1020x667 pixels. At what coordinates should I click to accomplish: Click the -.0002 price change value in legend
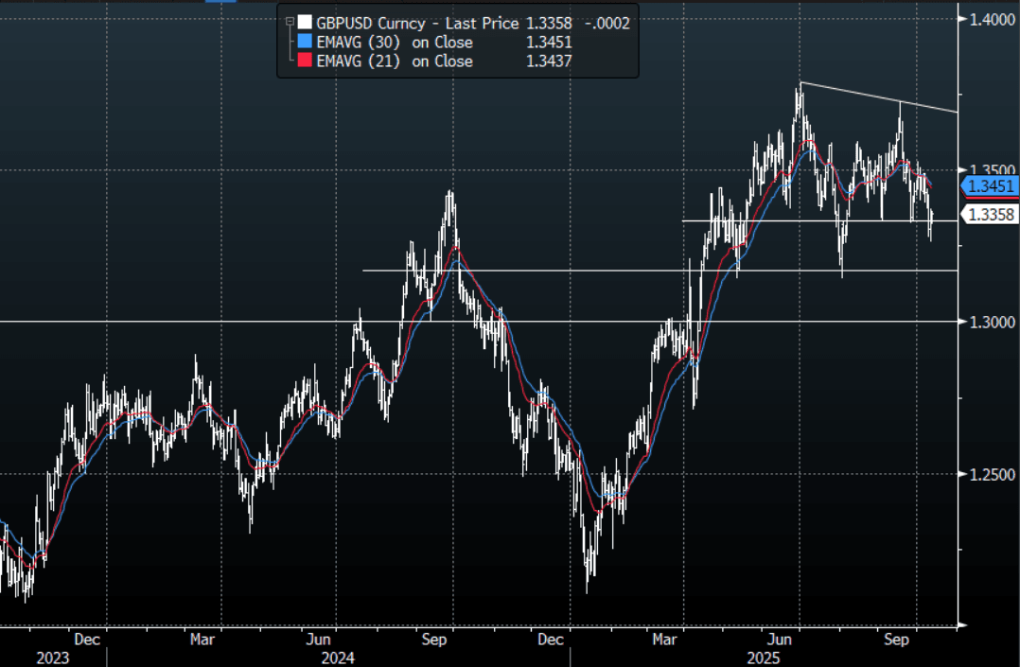click(607, 24)
